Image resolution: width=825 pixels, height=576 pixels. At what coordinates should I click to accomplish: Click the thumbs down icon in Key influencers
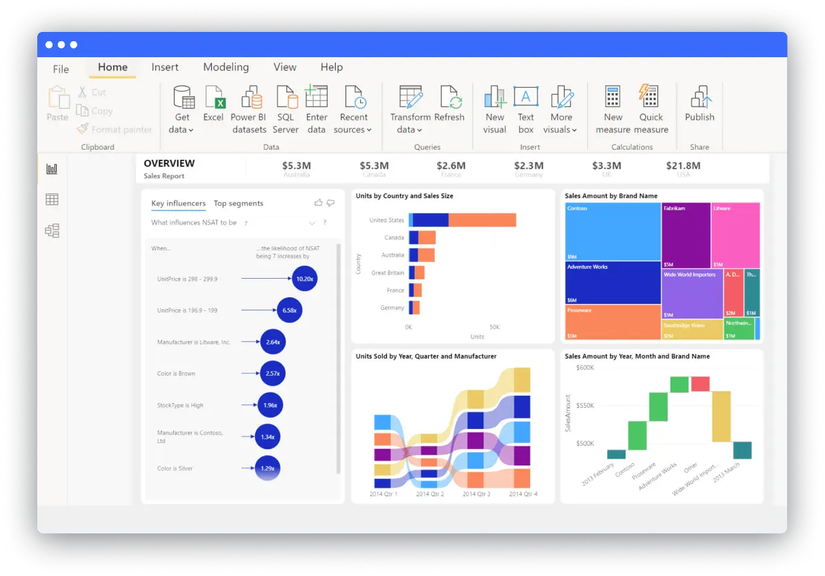(x=330, y=203)
